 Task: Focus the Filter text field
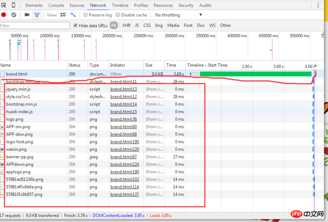[x=35, y=25]
